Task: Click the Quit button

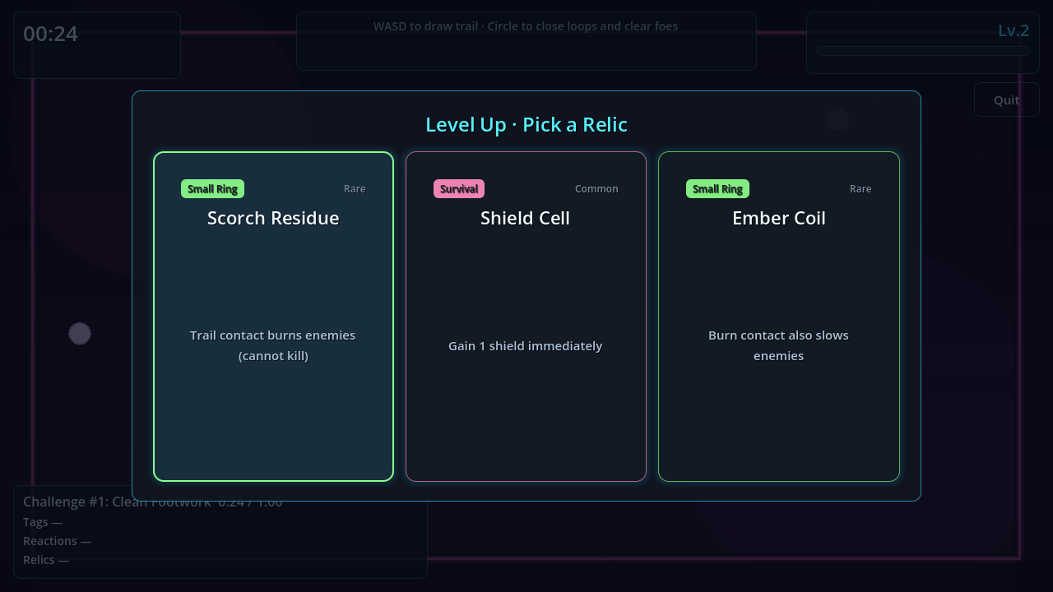Action: coord(1006,99)
